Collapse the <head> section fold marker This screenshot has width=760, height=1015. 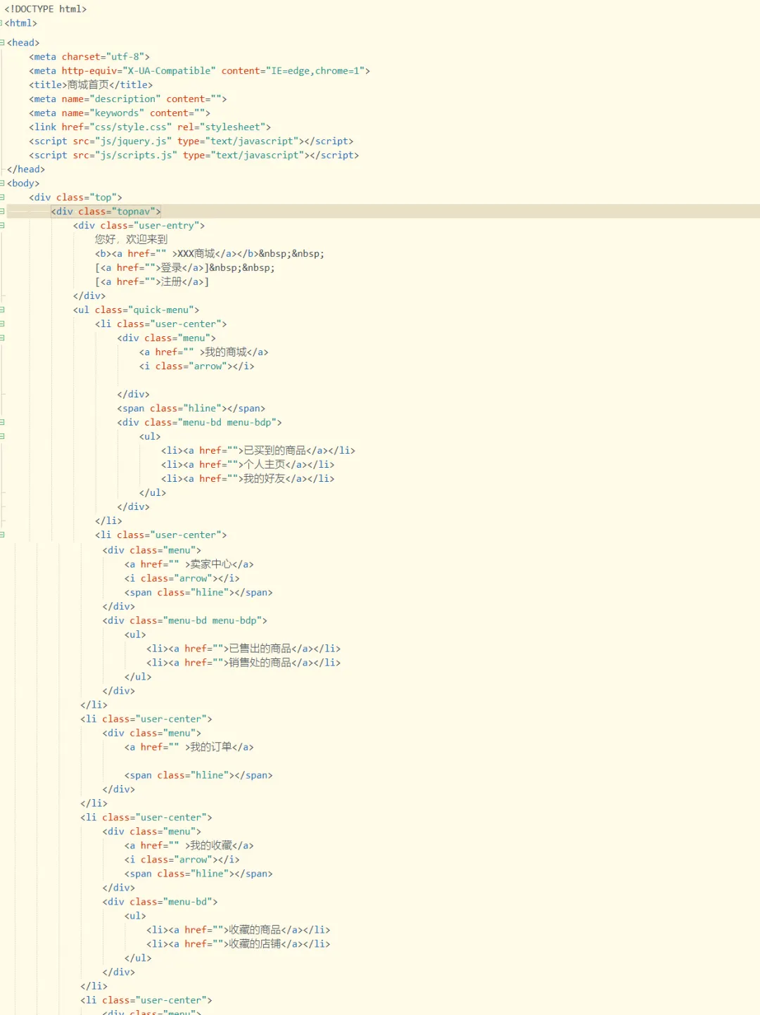pyautogui.click(x=2, y=43)
